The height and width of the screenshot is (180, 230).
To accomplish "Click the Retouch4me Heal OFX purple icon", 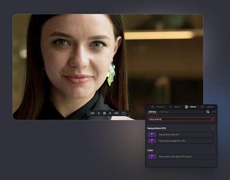I will click(152, 134).
